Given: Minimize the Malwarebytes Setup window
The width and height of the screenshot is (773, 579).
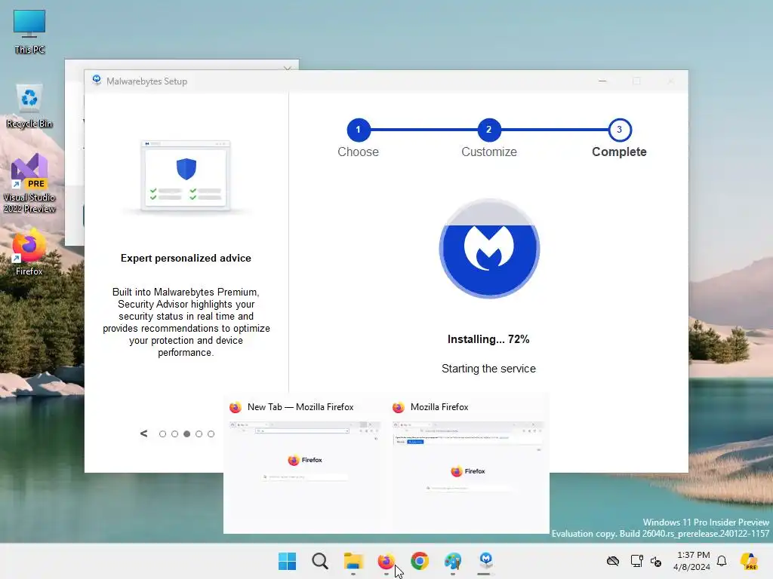Looking at the screenshot, I should (602, 81).
